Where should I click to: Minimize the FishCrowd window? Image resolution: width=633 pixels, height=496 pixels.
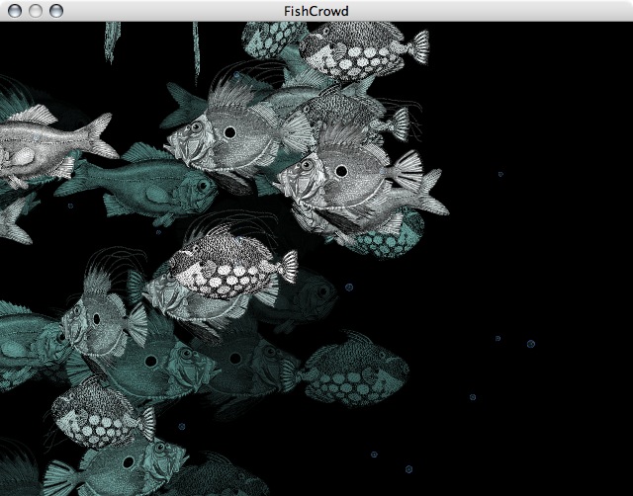(x=36, y=11)
